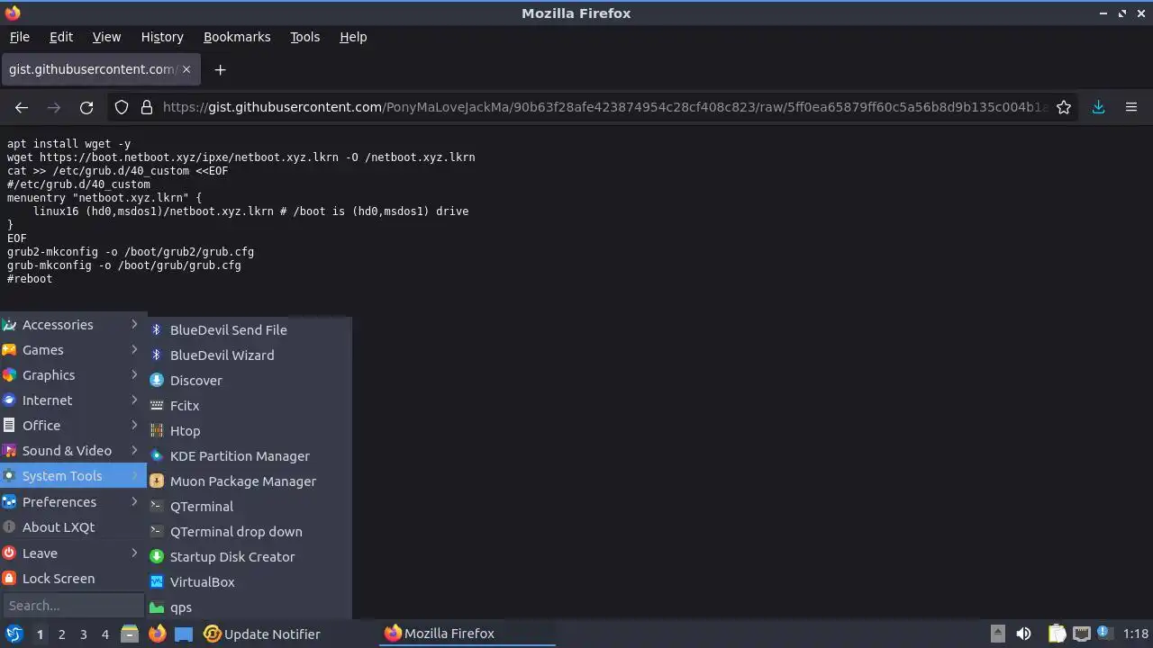Click the menu Search field

coord(73,606)
